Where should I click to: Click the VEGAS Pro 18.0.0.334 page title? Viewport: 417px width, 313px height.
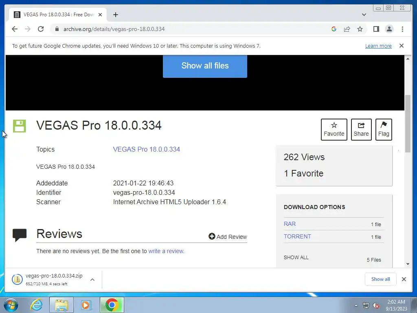(99, 126)
